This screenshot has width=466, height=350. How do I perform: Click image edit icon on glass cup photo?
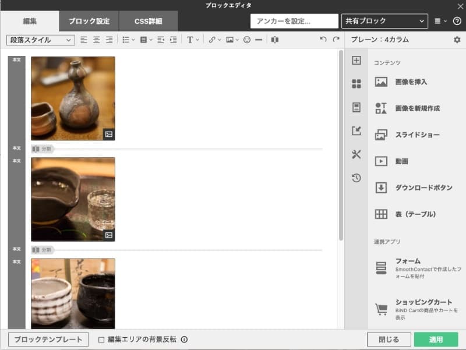click(109, 235)
